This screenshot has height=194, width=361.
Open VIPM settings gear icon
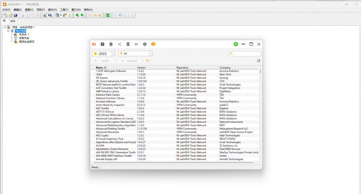(x=145, y=44)
